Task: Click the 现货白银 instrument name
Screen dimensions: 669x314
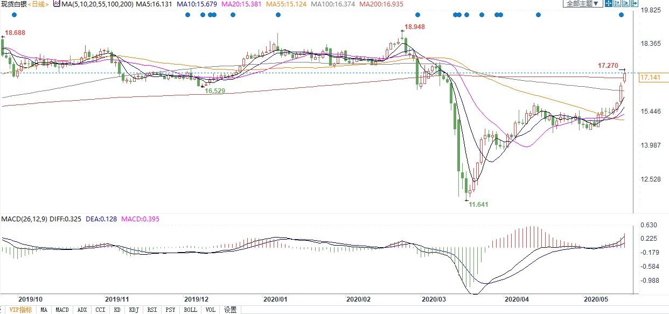Action: tap(15, 4)
